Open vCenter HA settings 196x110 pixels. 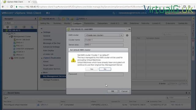(48, 54)
